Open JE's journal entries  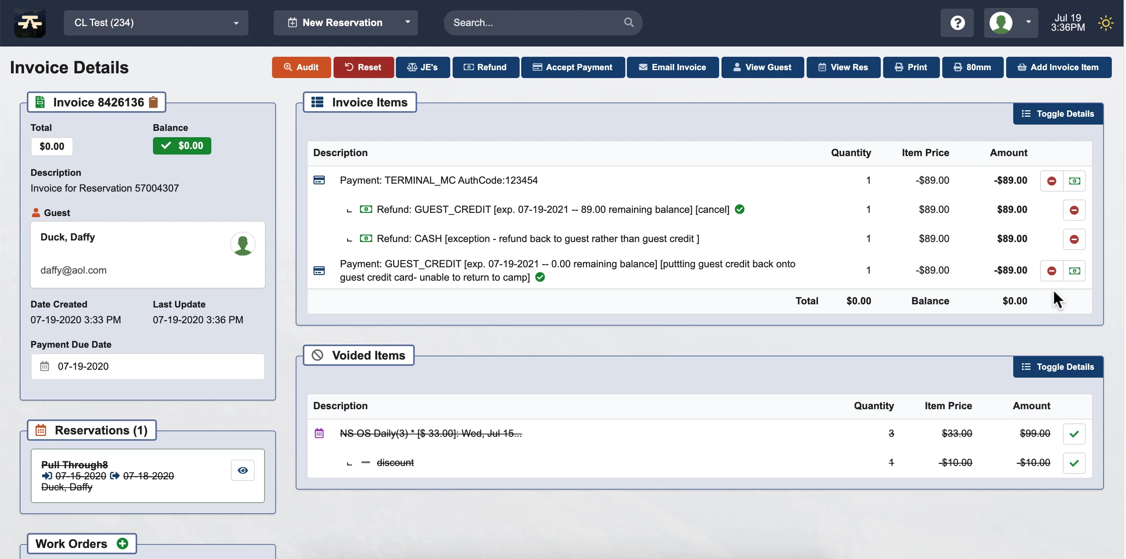pos(423,67)
